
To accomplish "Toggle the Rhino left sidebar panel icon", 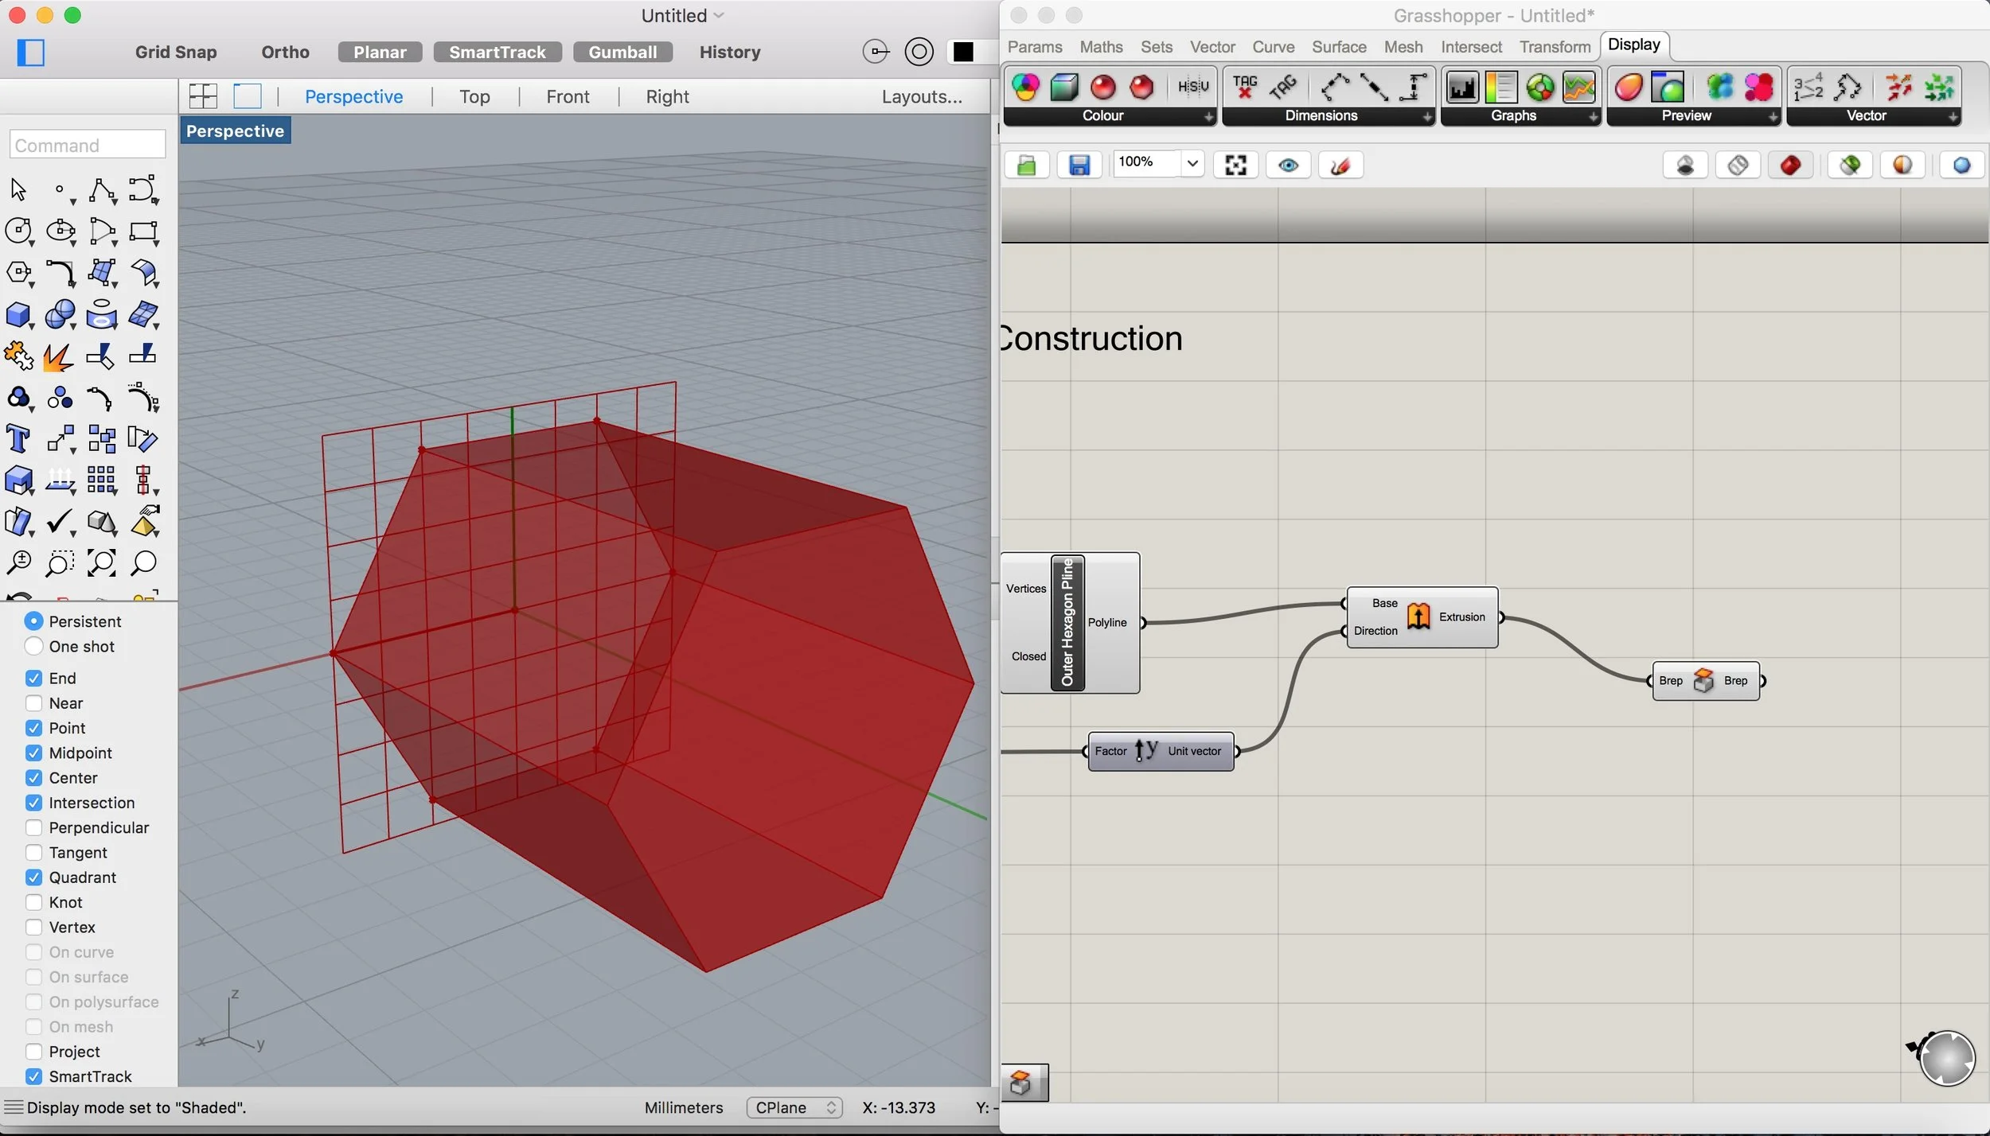I will [x=31, y=53].
